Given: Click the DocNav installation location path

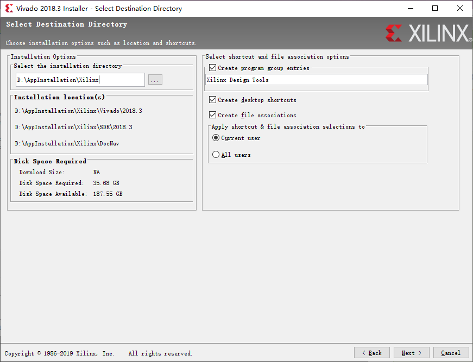Looking at the screenshot, I should 67,143.
